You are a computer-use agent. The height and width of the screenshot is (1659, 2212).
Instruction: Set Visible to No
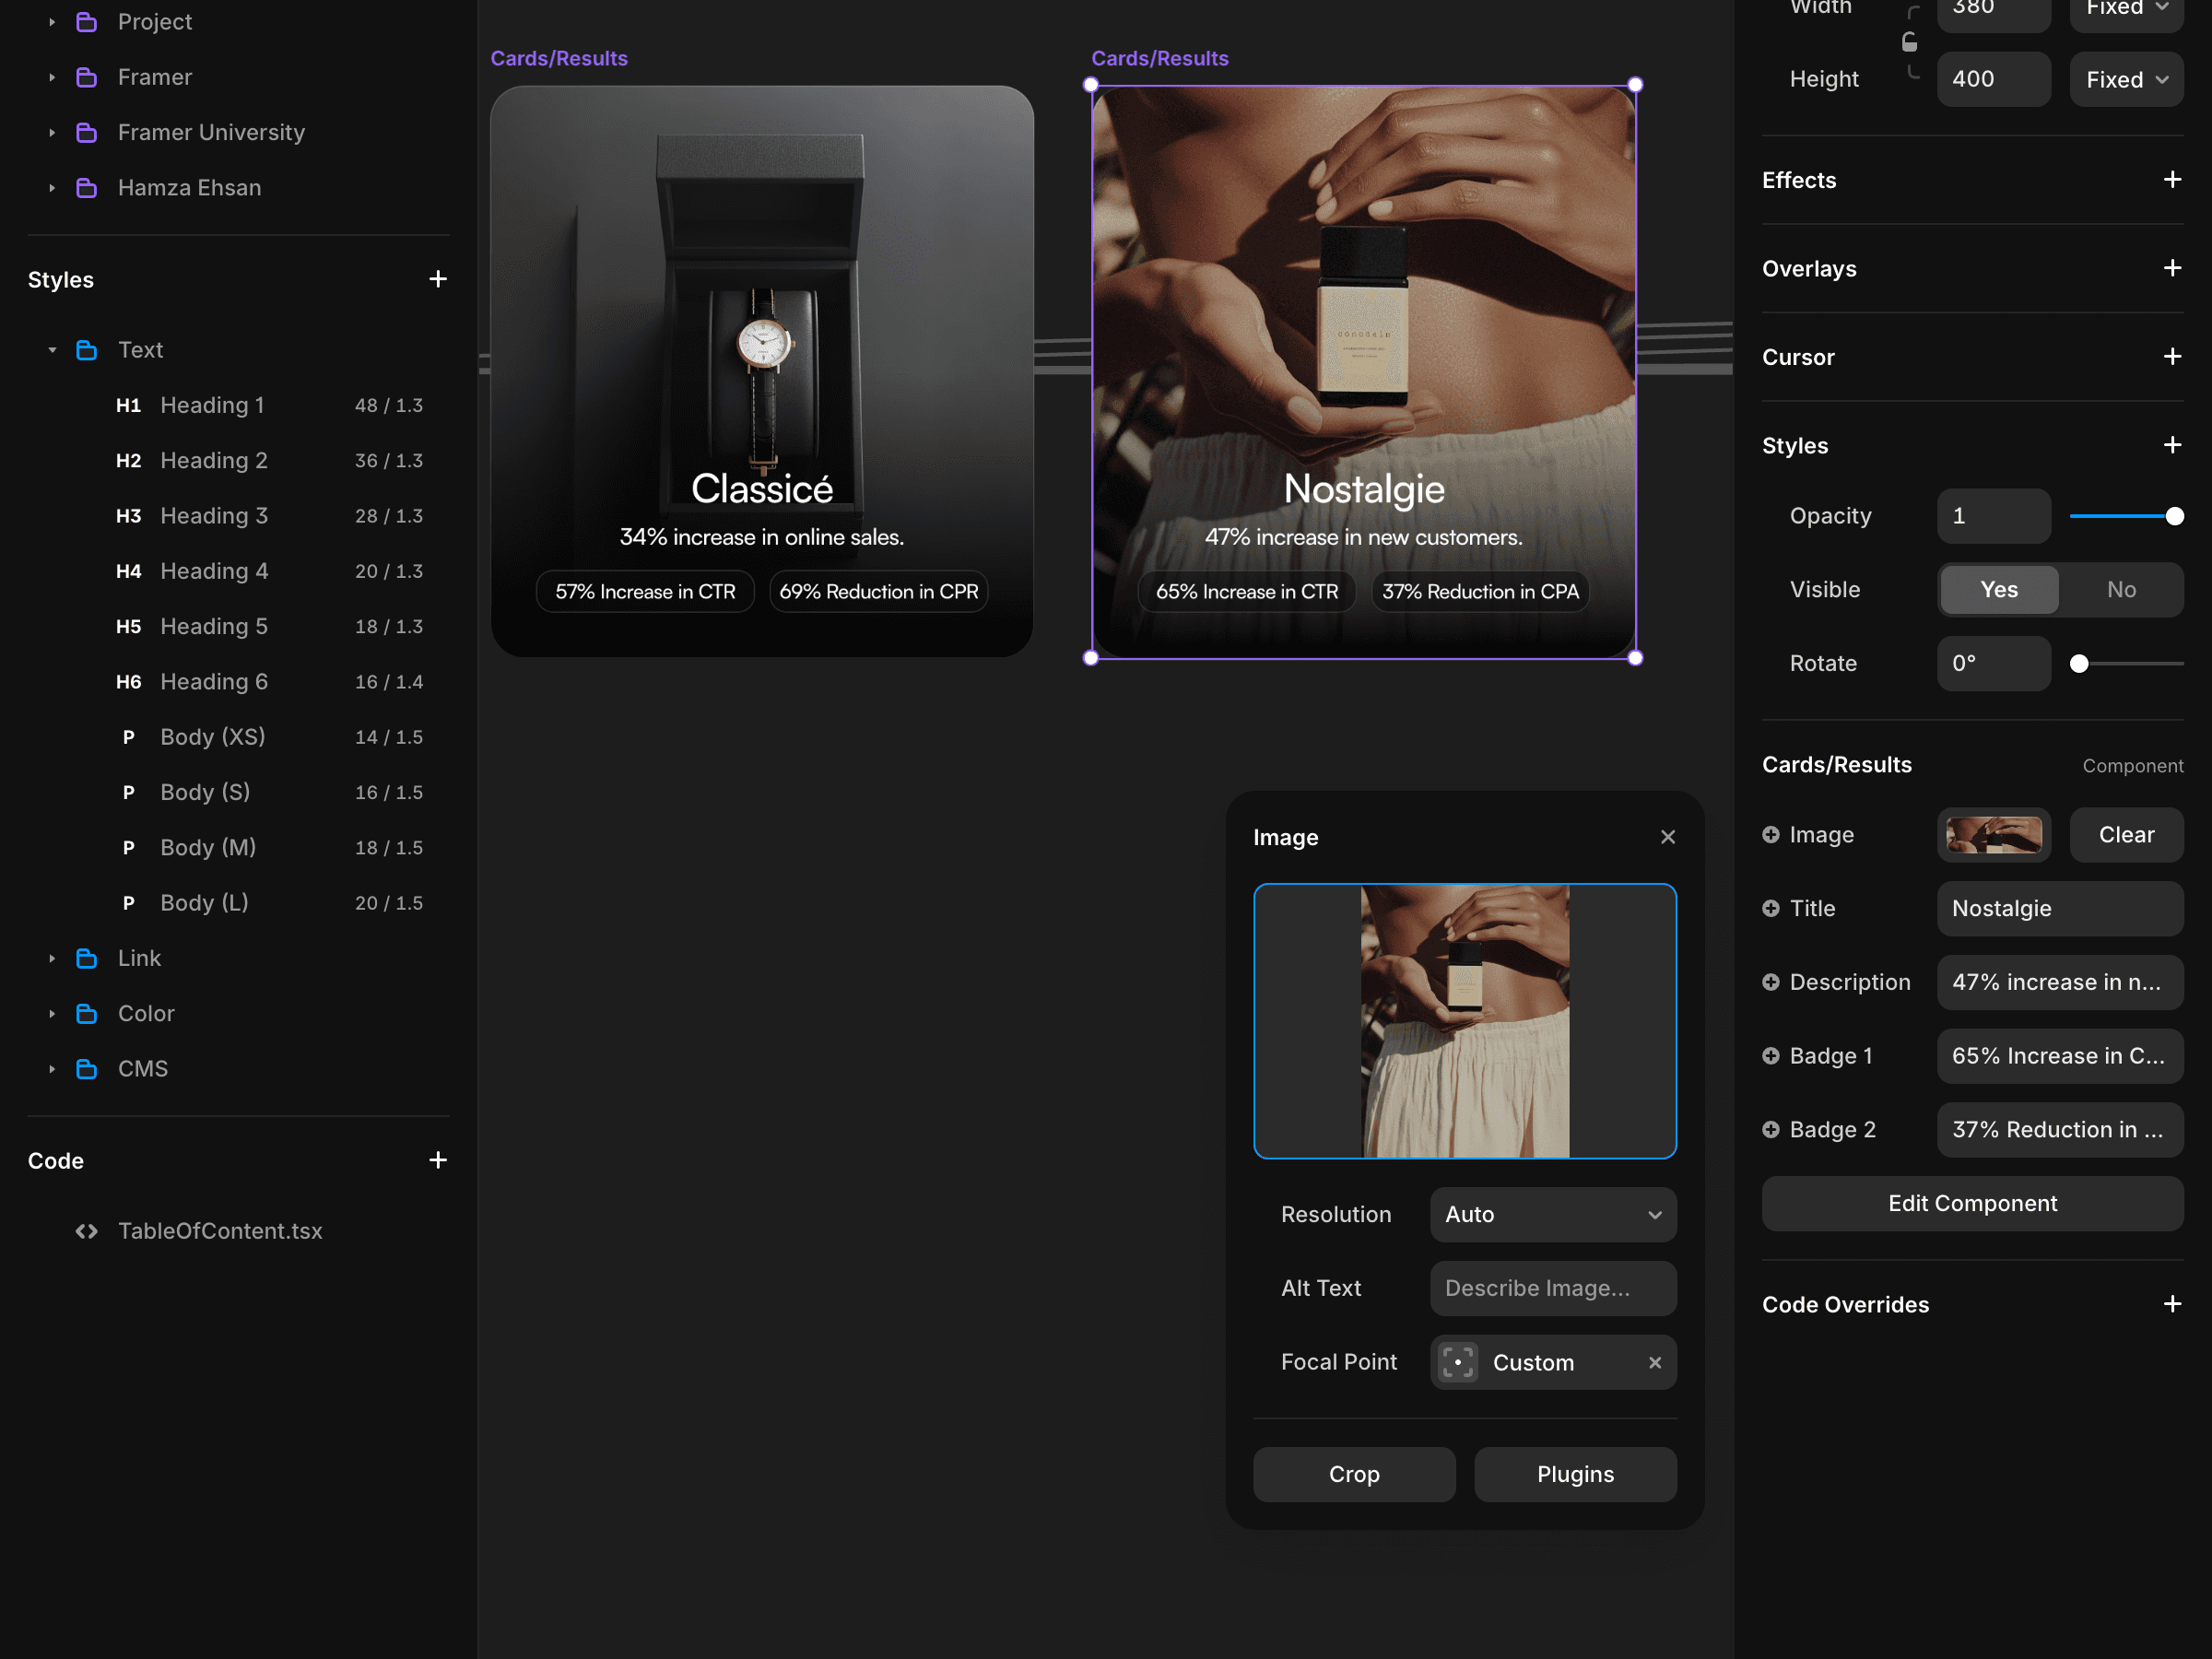click(x=2121, y=590)
